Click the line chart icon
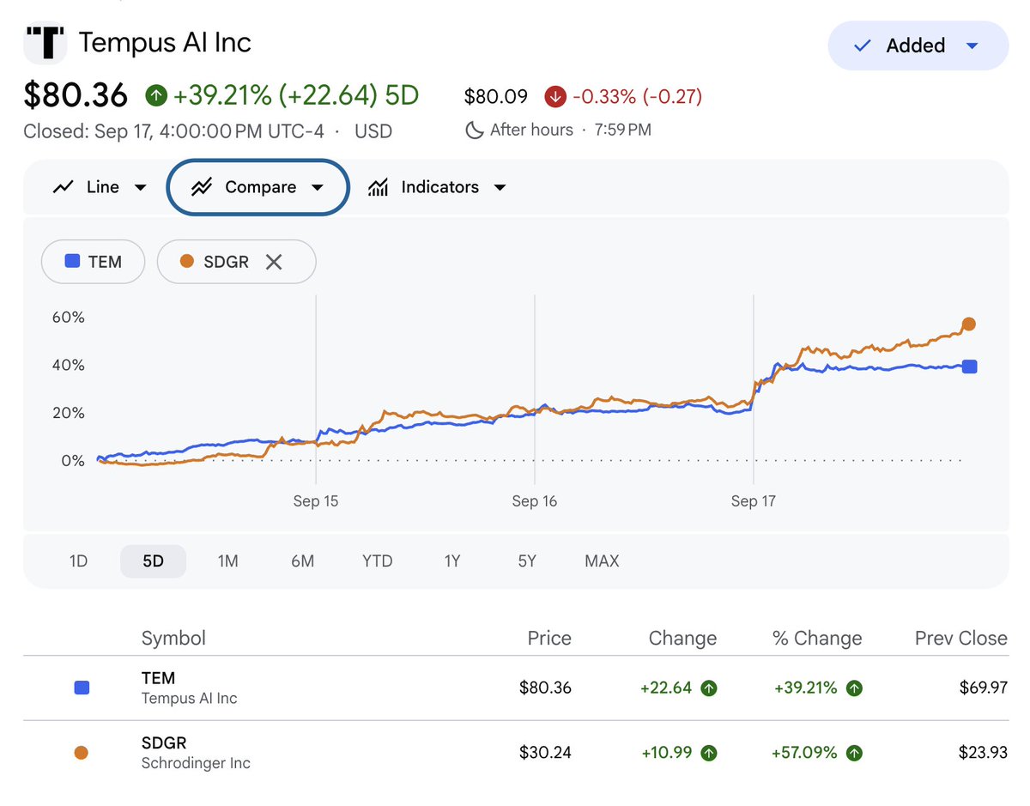The height and width of the screenshot is (806, 1030). (x=63, y=187)
